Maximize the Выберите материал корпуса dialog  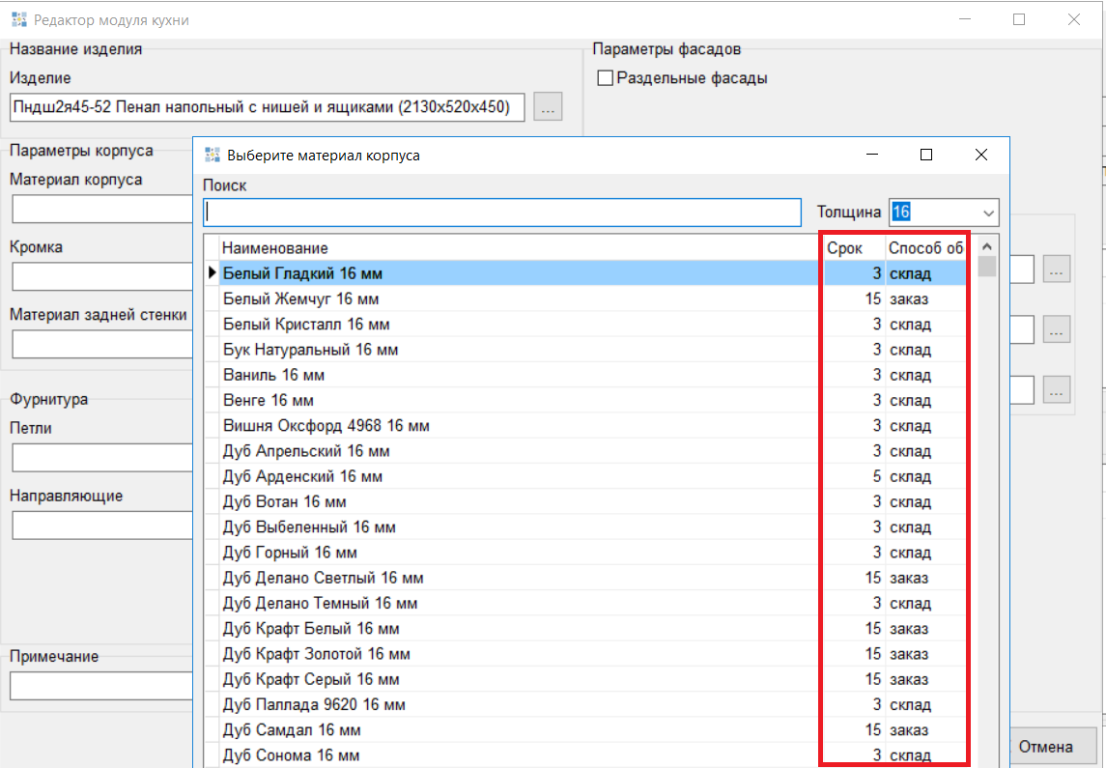coord(925,155)
